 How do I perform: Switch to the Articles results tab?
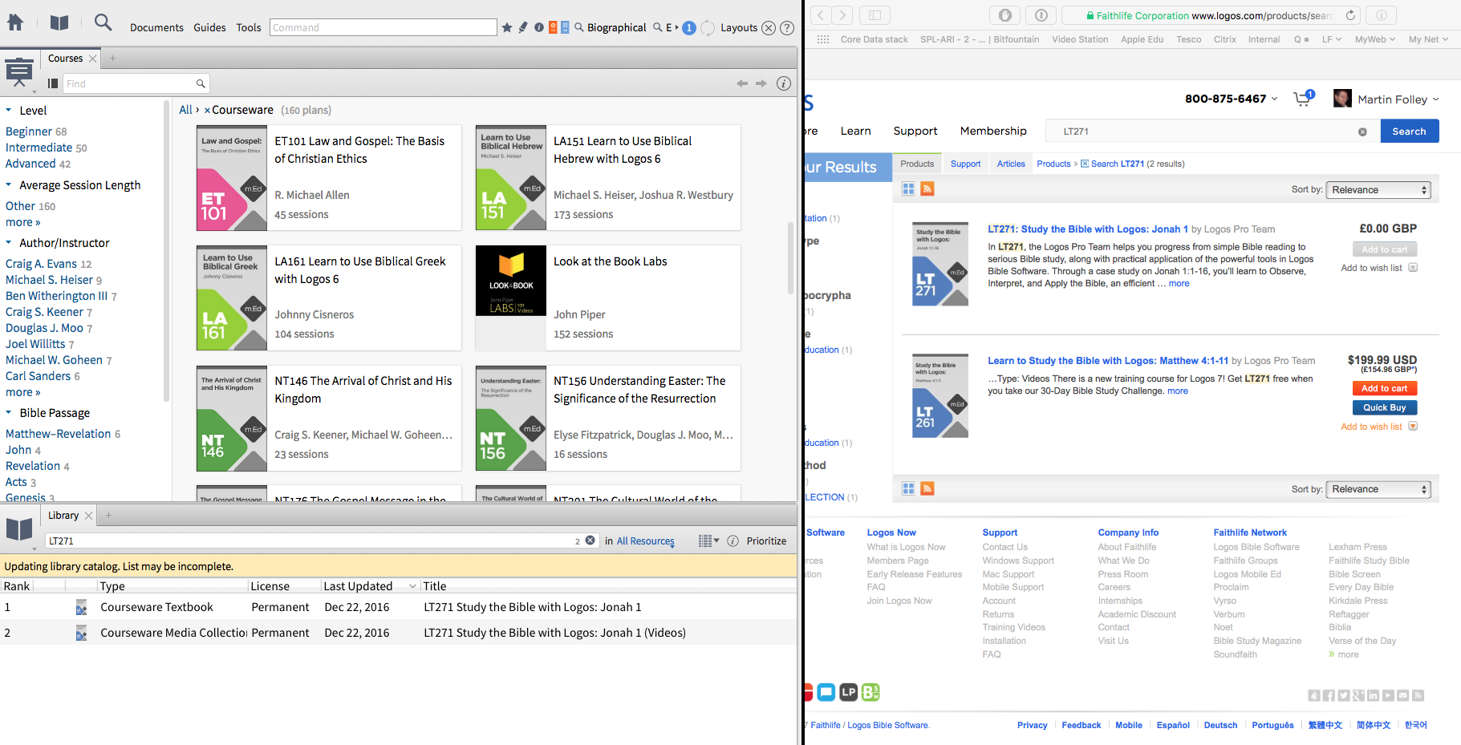point(1011,164)
